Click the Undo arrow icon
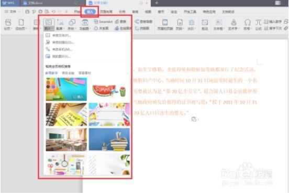289x195 pixels. pos(53,12)
